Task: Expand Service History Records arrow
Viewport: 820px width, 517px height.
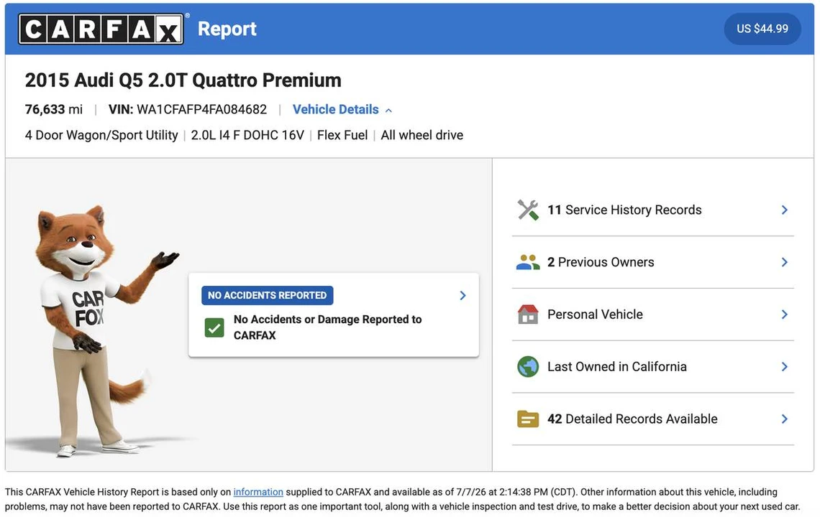Action: pos(785,210)
